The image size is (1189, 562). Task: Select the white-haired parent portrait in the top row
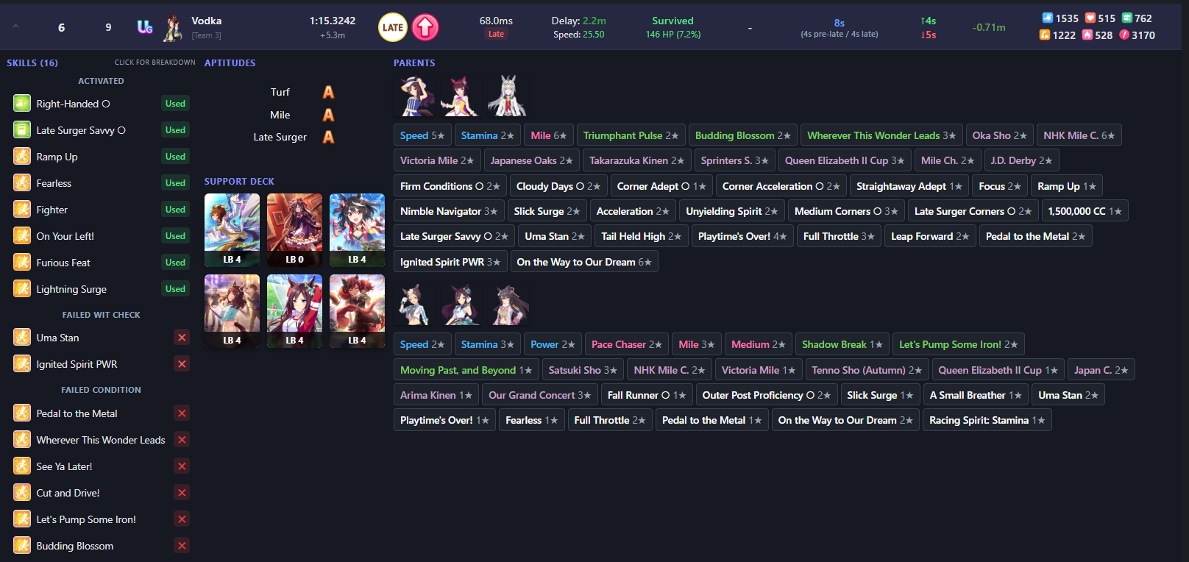pyautogui.click(x=507, y=96)
